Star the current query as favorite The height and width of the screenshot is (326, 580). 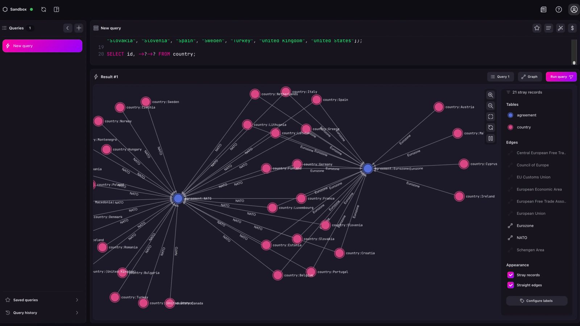537,28
